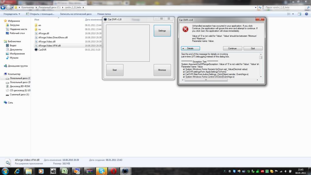Select Загрузки in the navigation pane
311x175 pixels.
point(15,25)
